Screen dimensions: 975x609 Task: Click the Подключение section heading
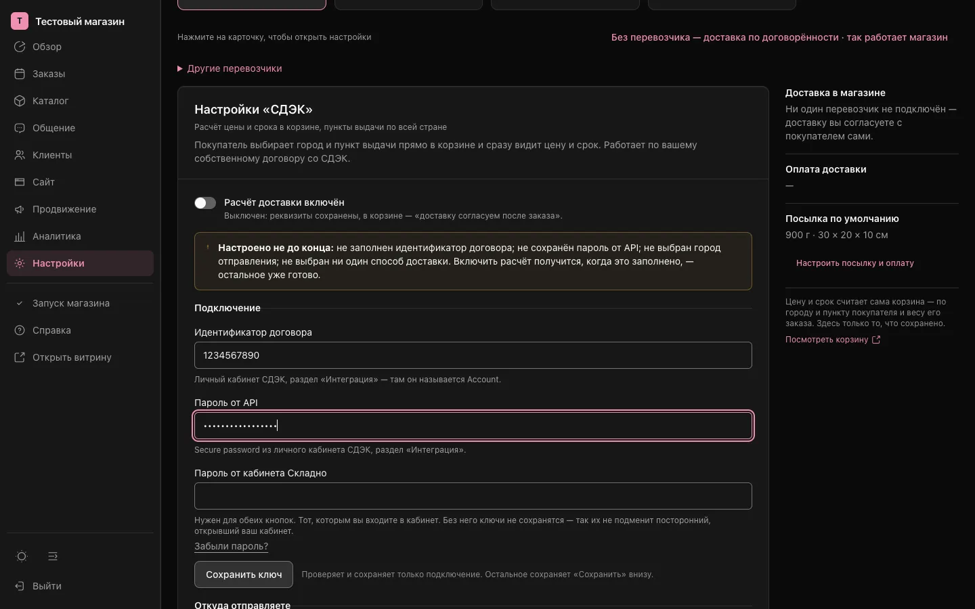[227, 308]
